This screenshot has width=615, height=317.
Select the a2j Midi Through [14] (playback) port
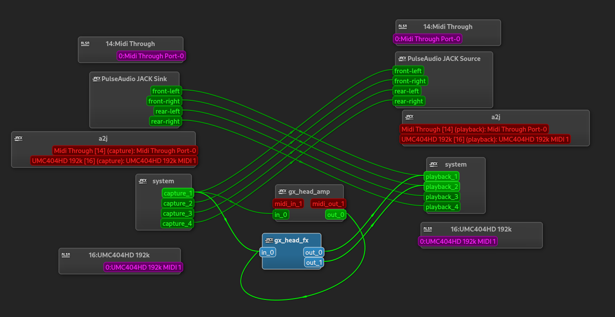click(x=474, y=129)
